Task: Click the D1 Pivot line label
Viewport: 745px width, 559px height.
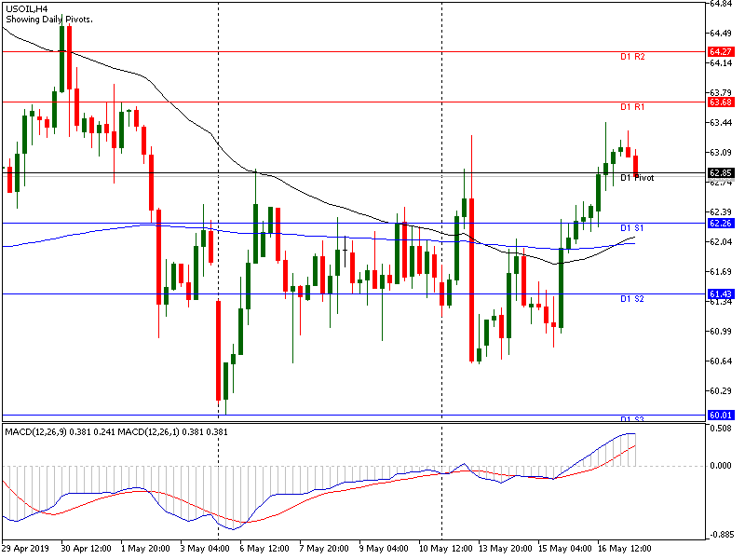Action: 637,178
